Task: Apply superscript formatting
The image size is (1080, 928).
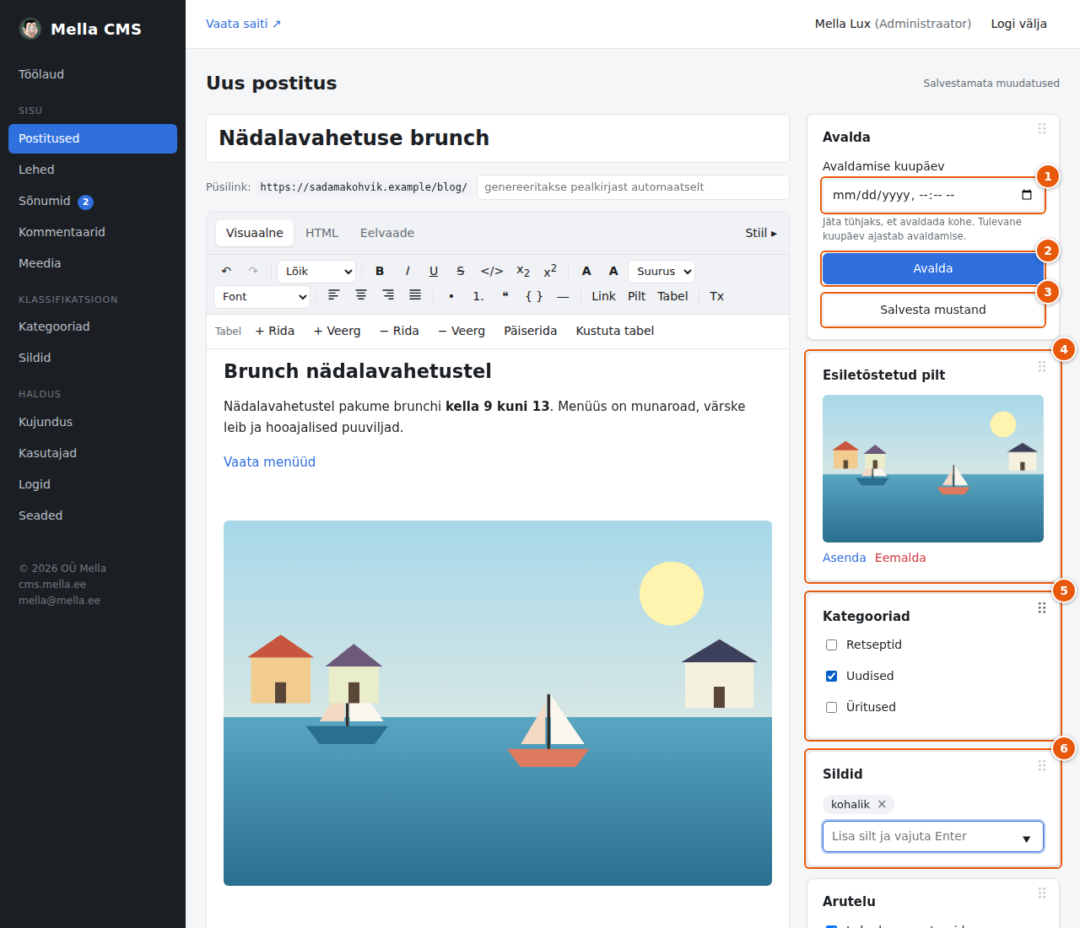Action: (550, 271)
